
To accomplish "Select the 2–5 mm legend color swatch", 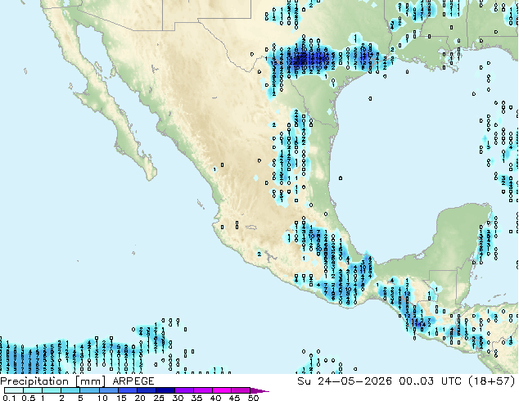I will tap(70, 390).
